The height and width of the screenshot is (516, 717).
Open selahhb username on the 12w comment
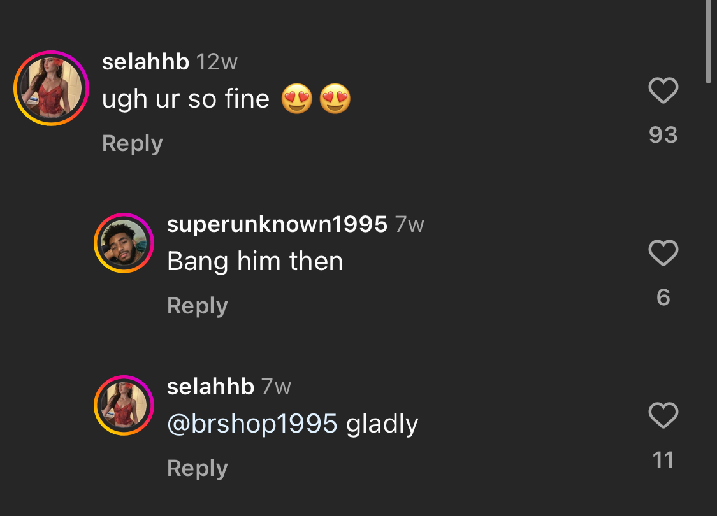(145, 62)
